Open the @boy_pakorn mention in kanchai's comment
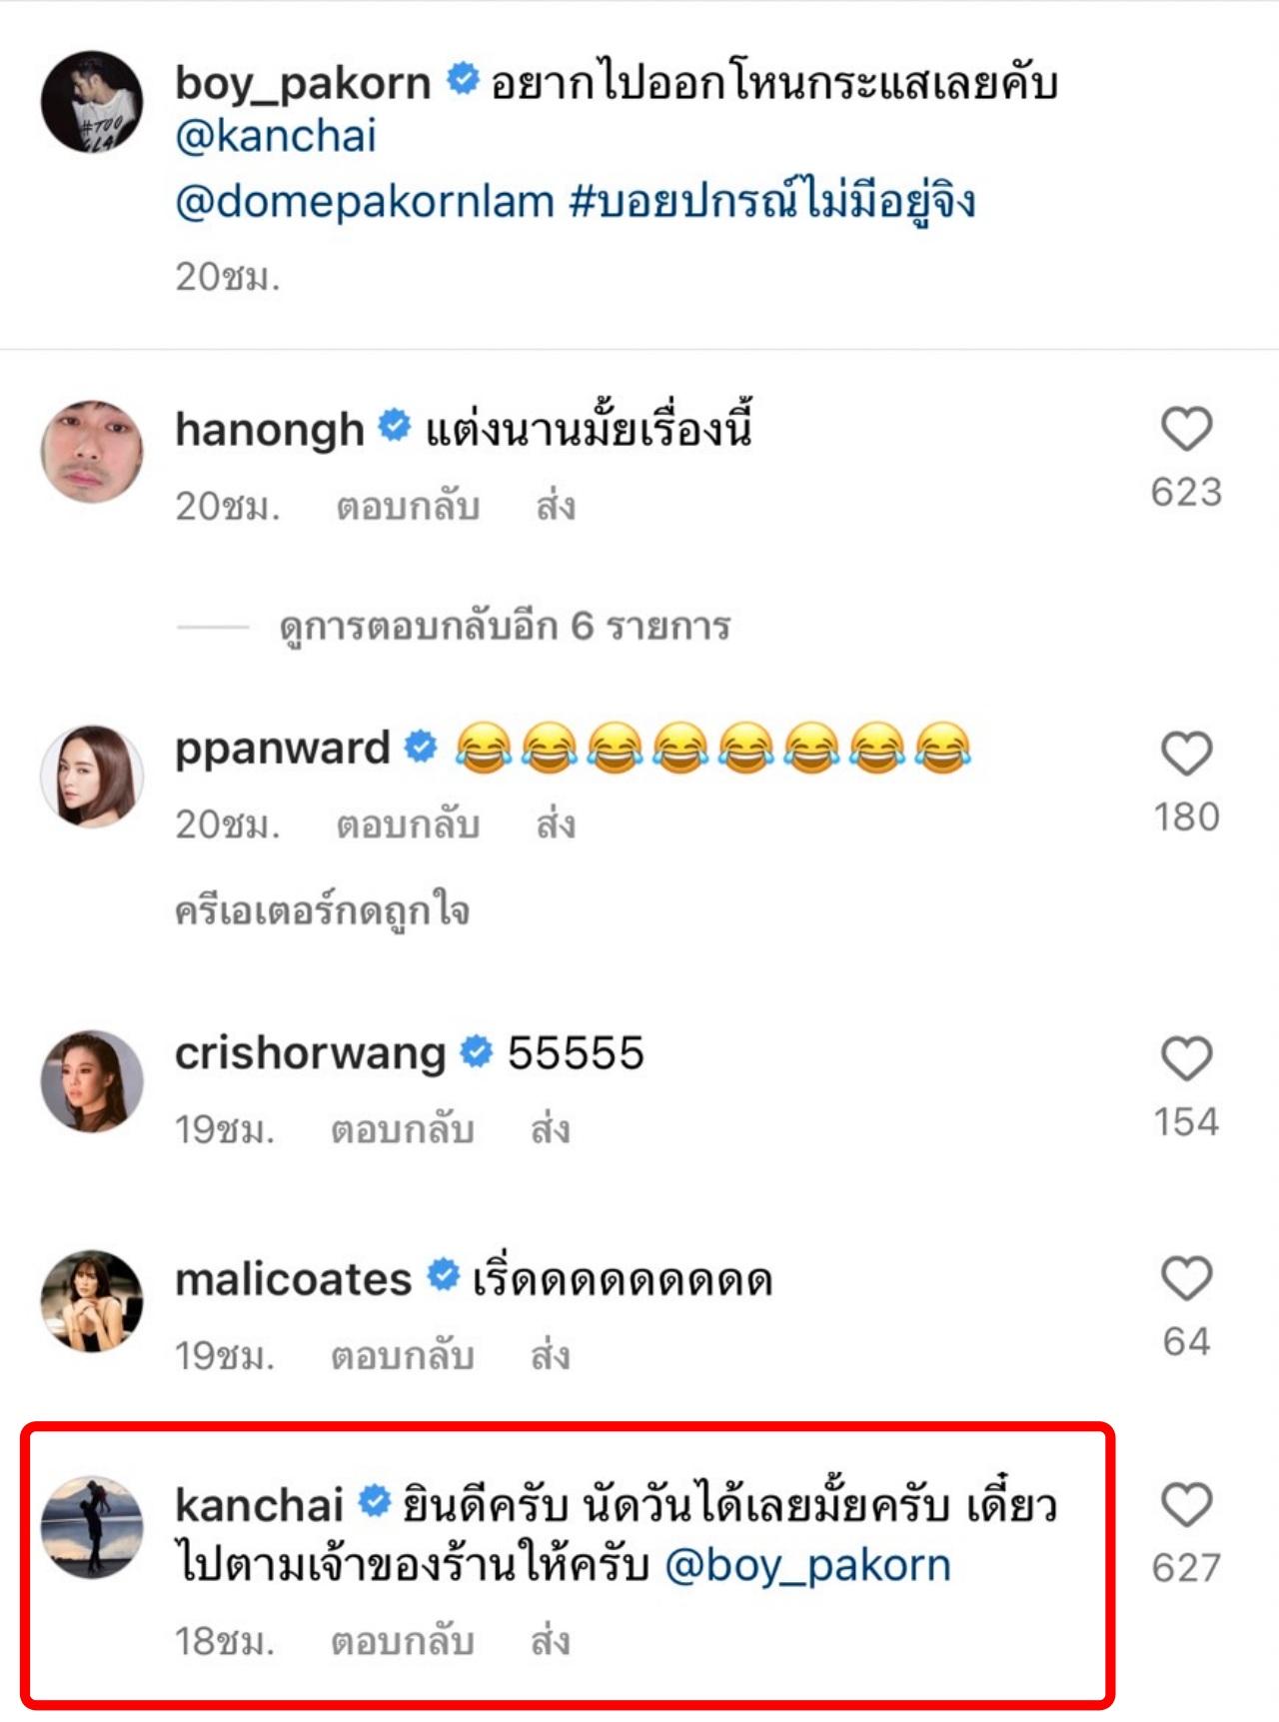Viewport: 1279px width, 1722px height. coord(807,1566)
